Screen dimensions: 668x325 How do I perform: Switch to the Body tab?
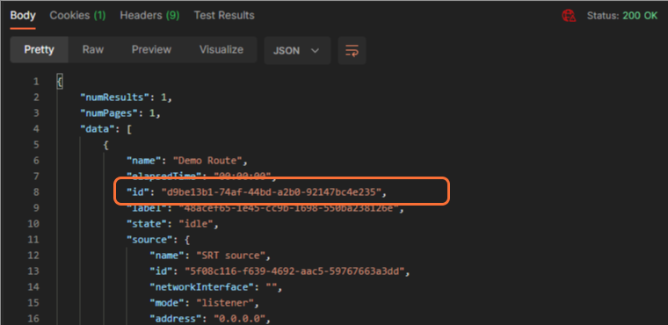coord(23,16)
